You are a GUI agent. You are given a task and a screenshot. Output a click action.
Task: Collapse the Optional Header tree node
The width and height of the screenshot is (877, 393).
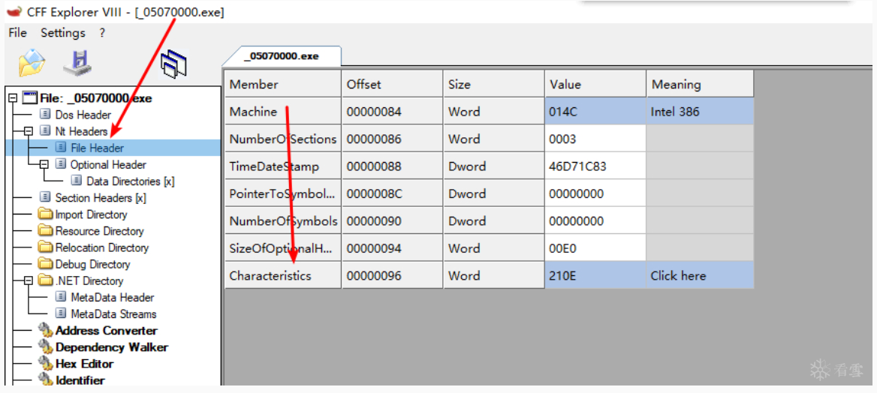click(45, 165)
